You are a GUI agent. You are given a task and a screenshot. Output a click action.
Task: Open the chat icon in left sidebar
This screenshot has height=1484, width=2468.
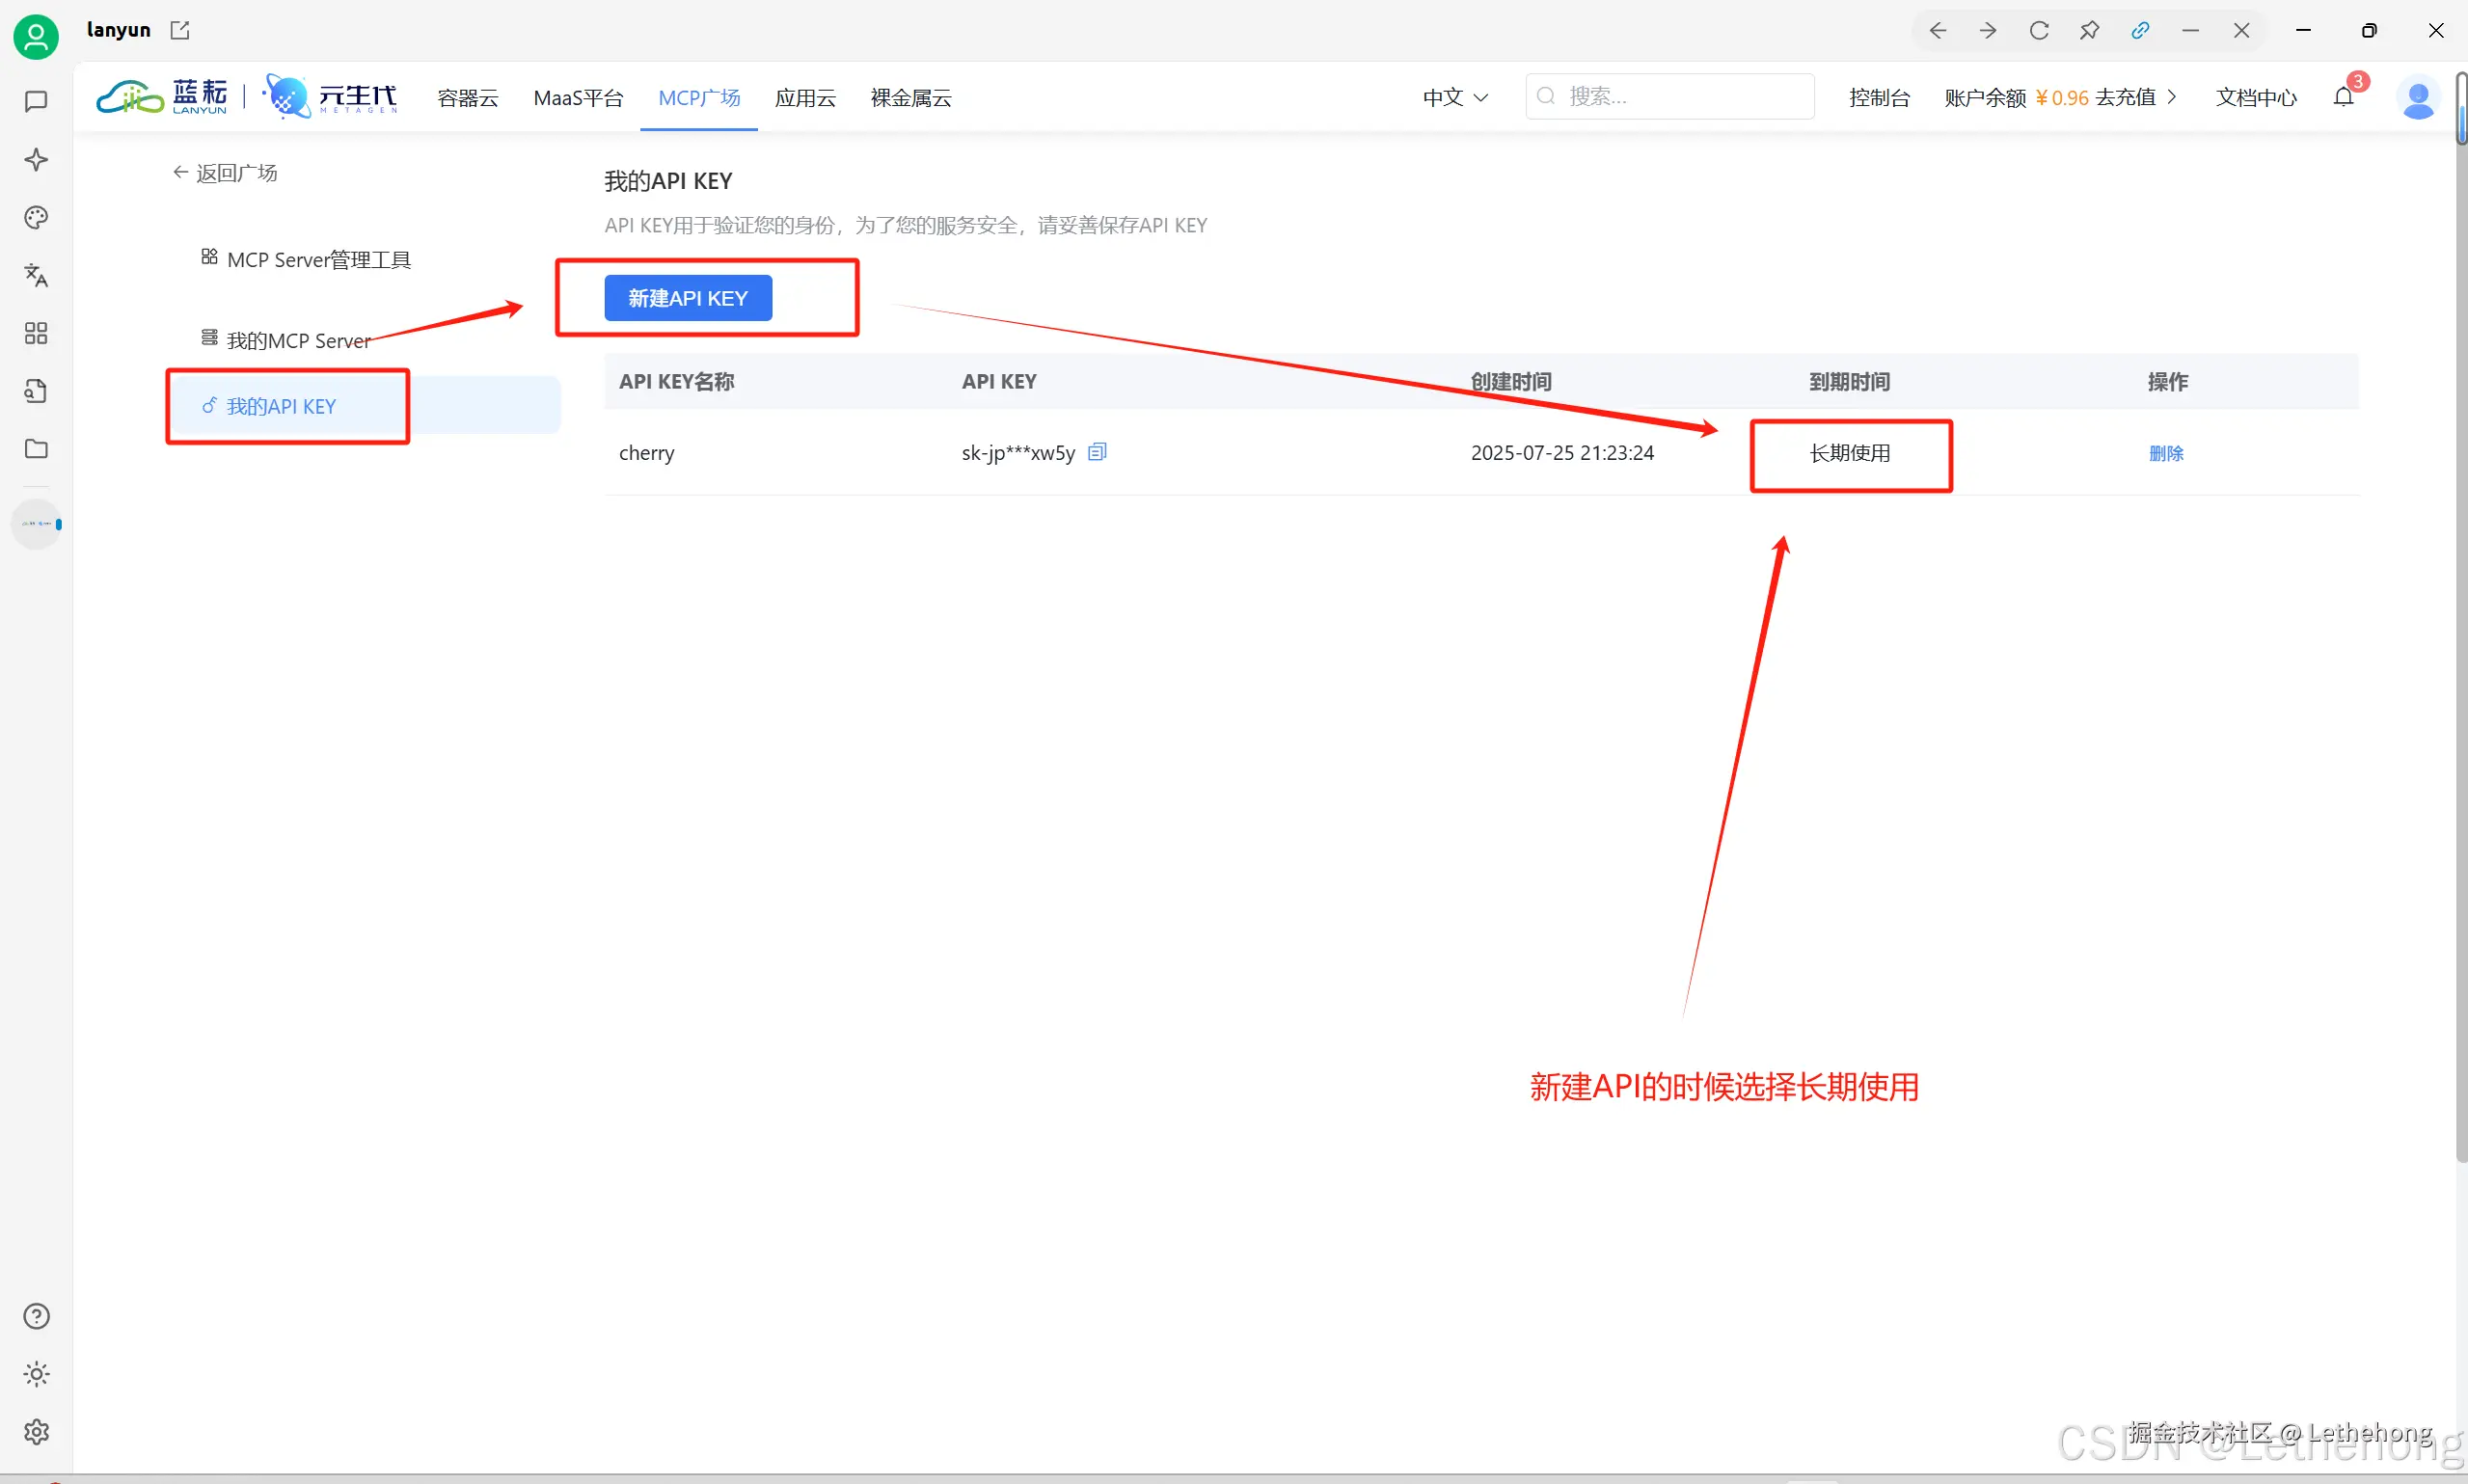click(36, 100)
